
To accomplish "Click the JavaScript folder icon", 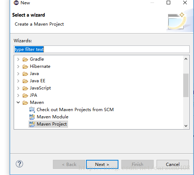I will click(x=25, y=88).
